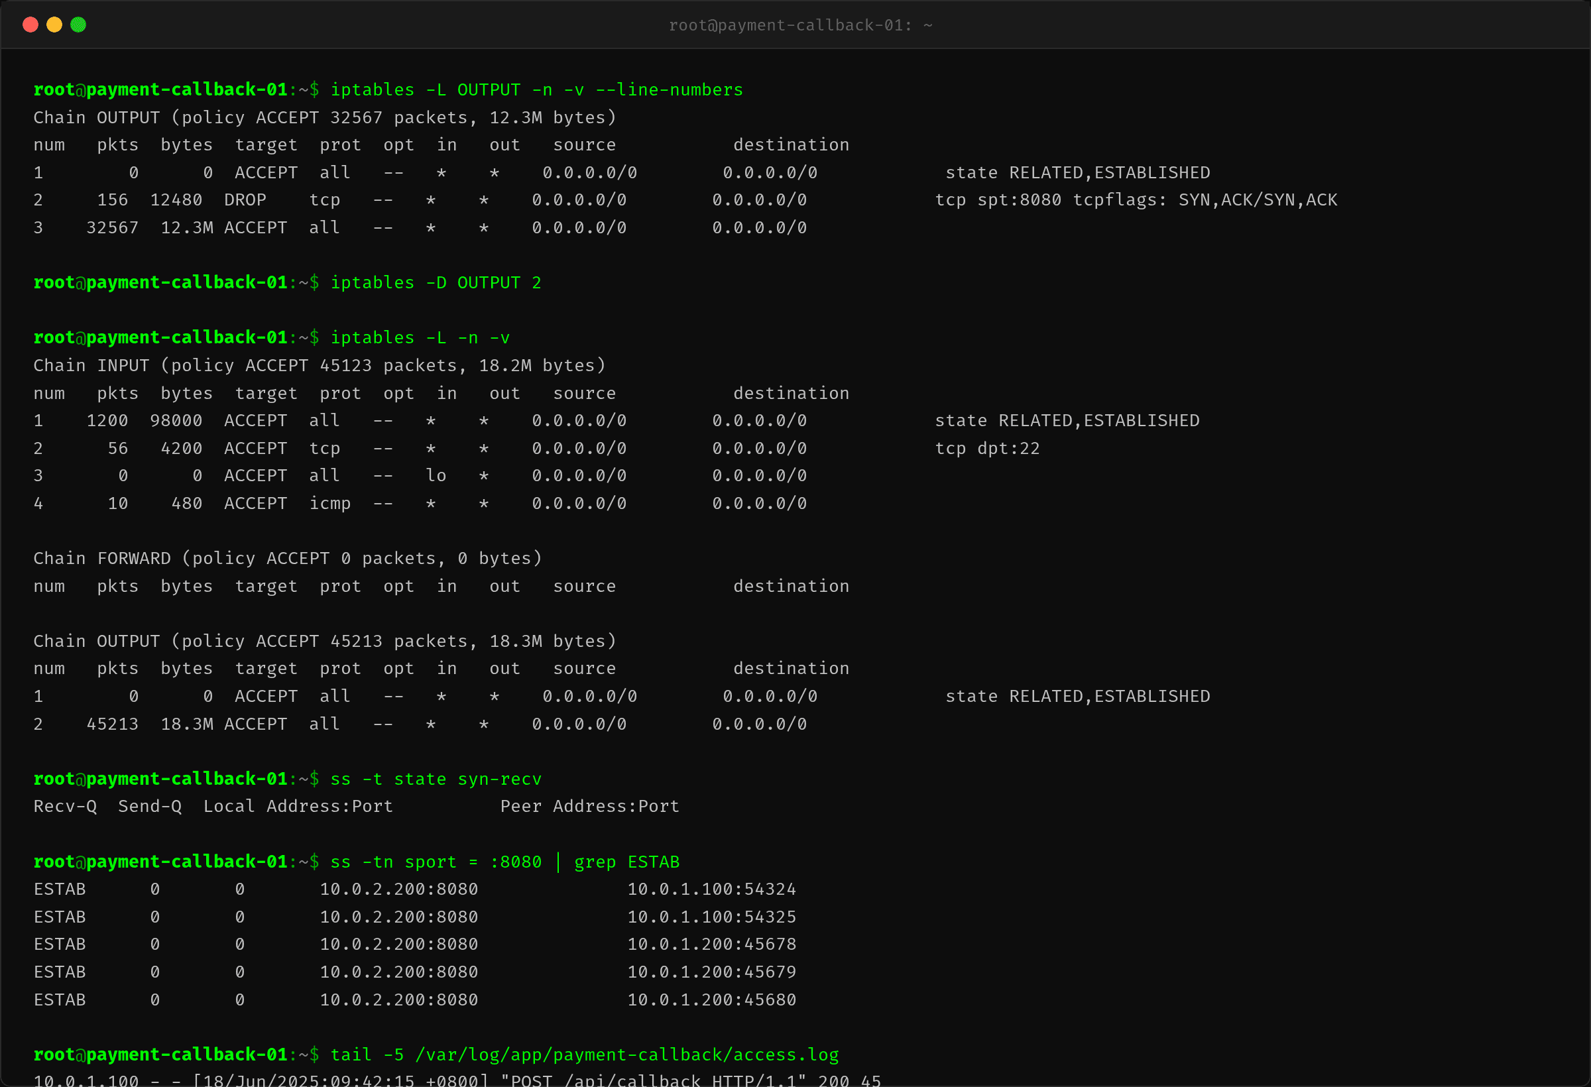
Task: Click the 18.3M bytes value in OUTPUT rule 2
Action: [187, 724]
